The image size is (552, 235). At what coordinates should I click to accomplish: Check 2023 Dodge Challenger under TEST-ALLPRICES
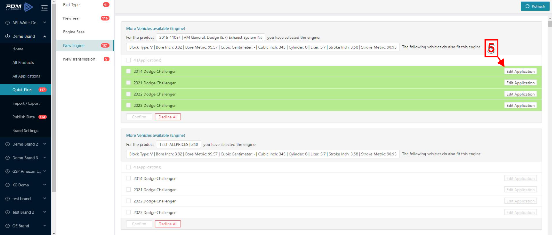pyautogui.click(x=128, y=212)
